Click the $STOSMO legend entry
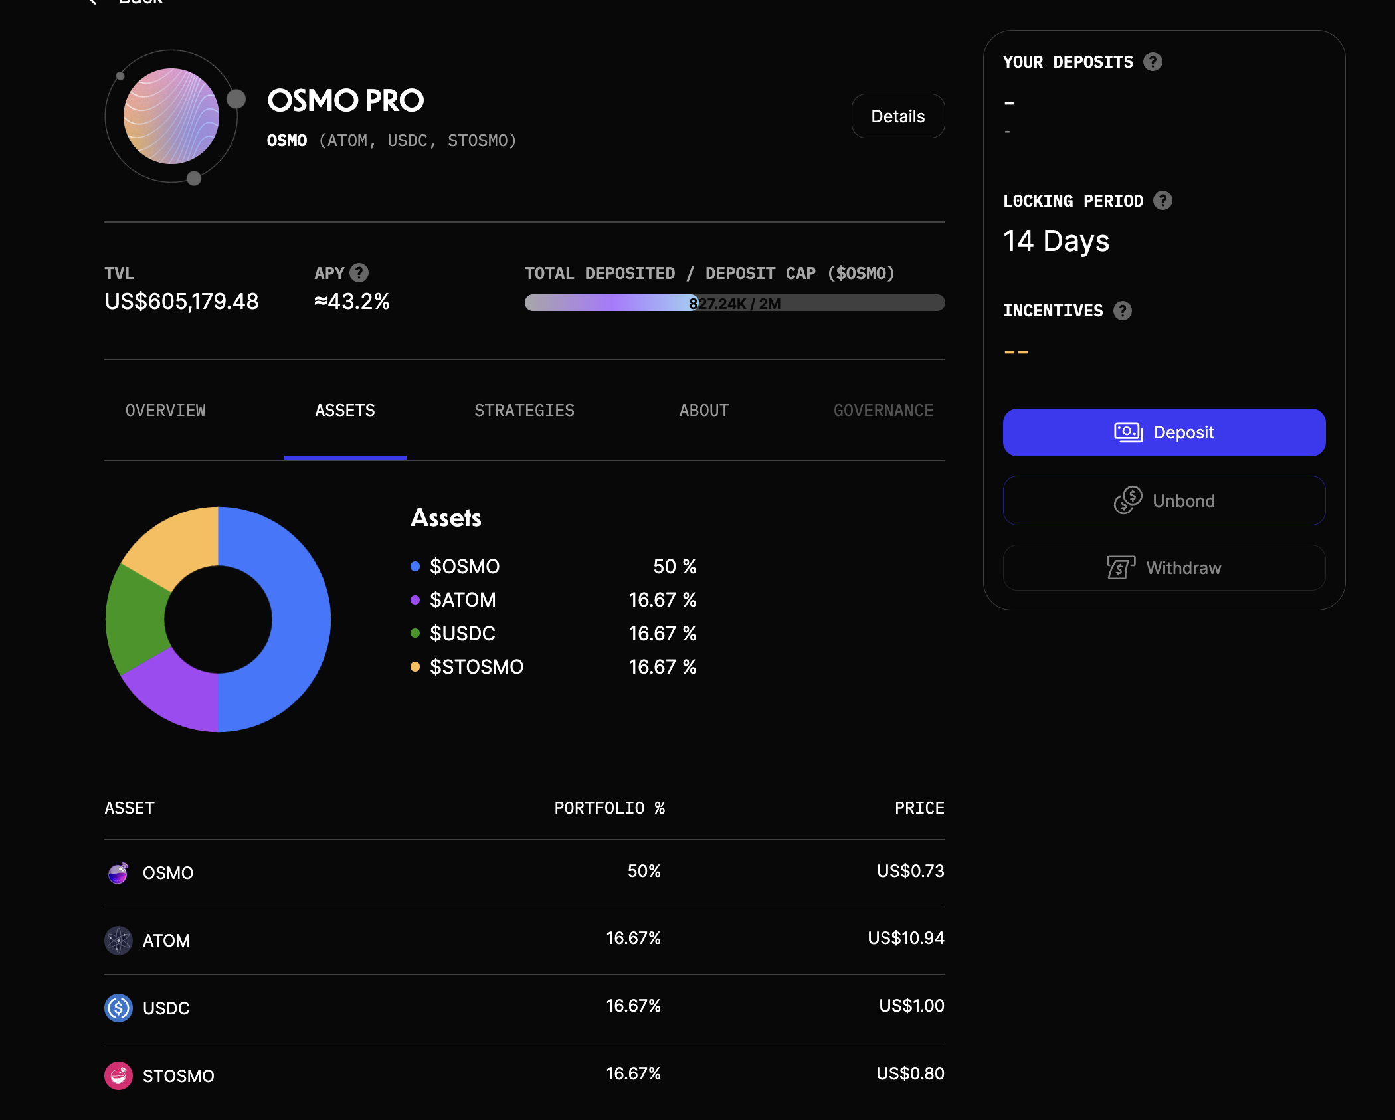The height and width of the screenshot is (1120, 1395). click(x=476, y=667)
